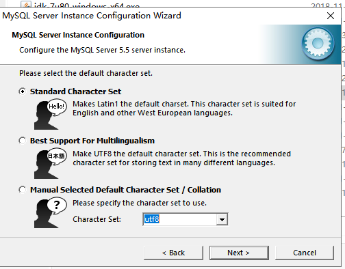Click the question mark head icon
The height and width of the screenshot is (269, 345).
[x=51, y=212]
